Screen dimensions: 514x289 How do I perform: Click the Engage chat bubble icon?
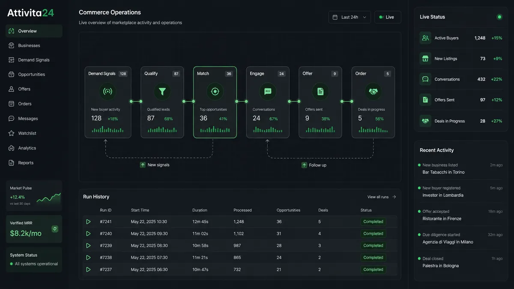268,91
